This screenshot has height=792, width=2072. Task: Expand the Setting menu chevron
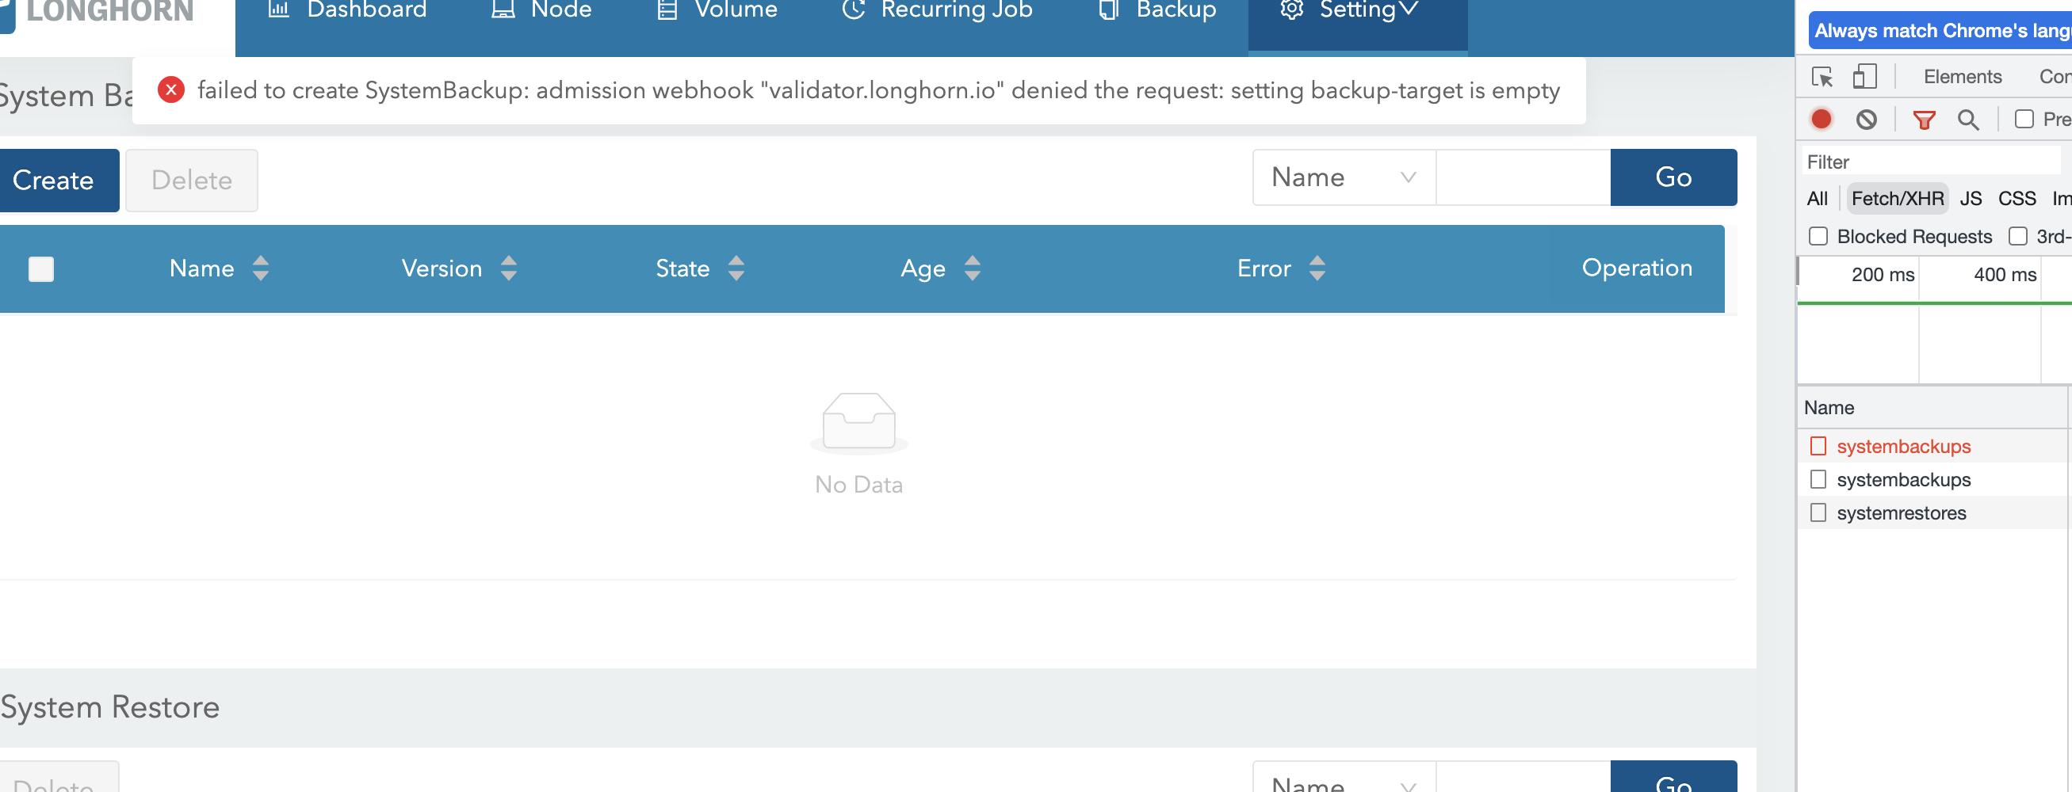[x=1410, y=10]
